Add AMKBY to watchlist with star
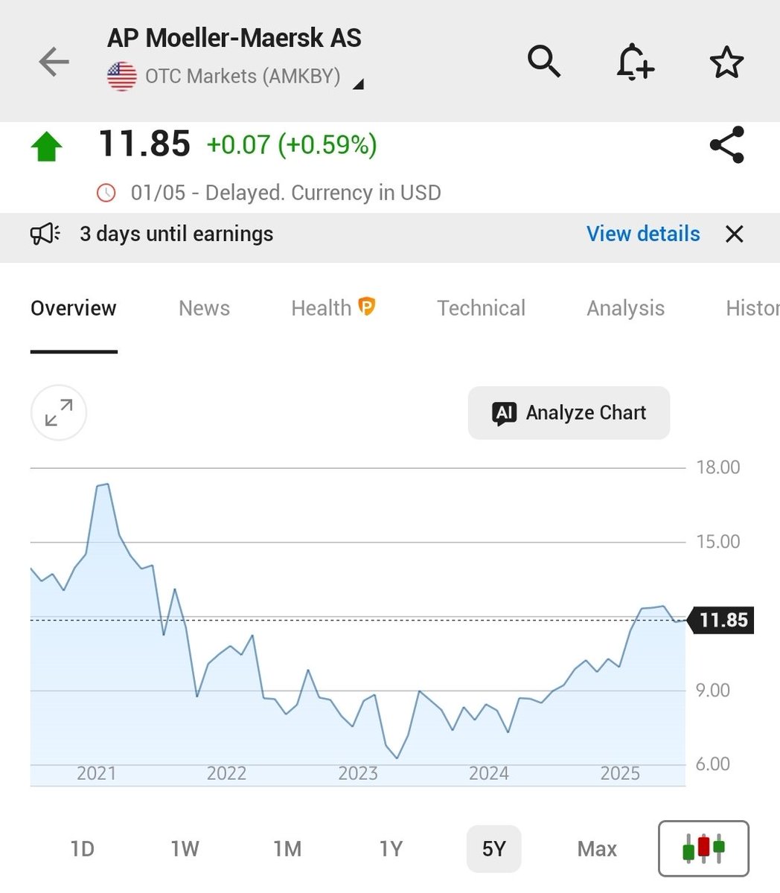This screenshot has height=893, width=780. point(726,62)
